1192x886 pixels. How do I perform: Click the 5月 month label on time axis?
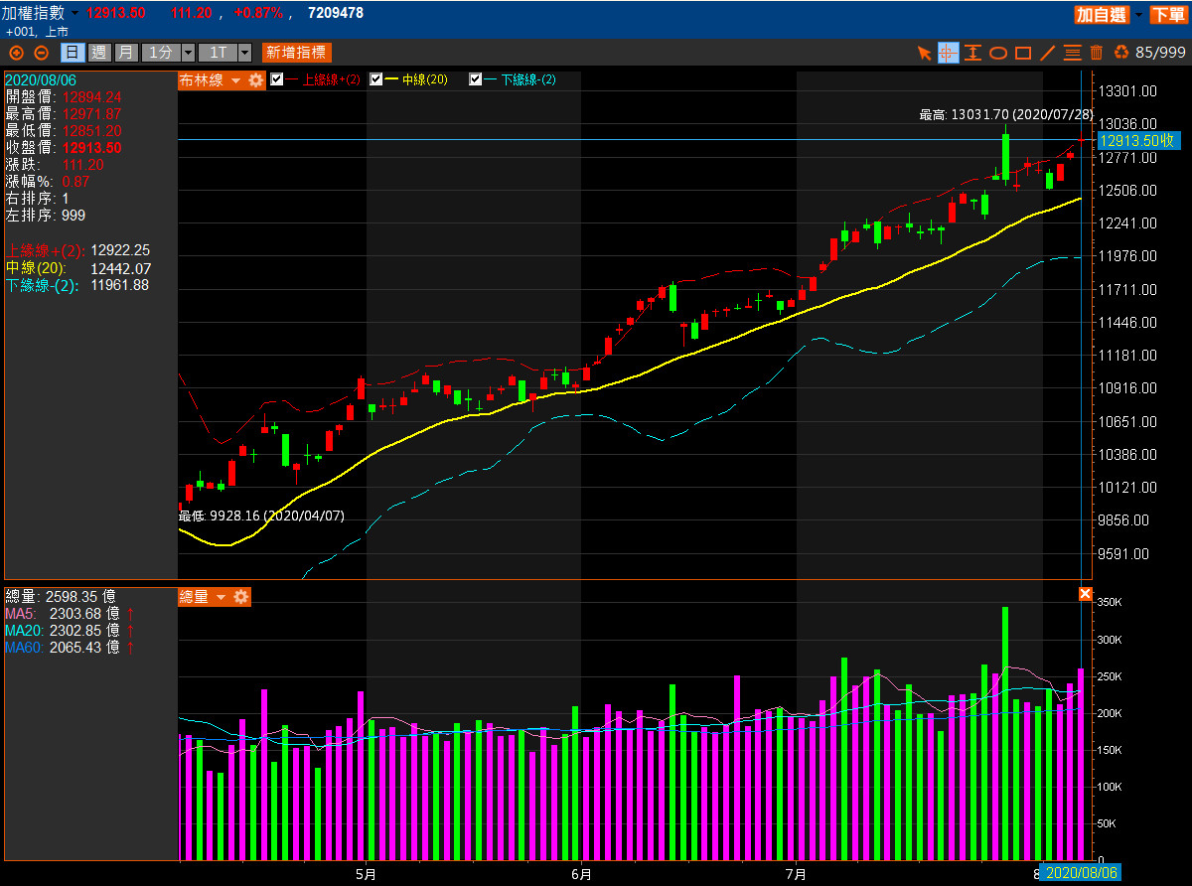pyautogui.click(x=366, y=875)
